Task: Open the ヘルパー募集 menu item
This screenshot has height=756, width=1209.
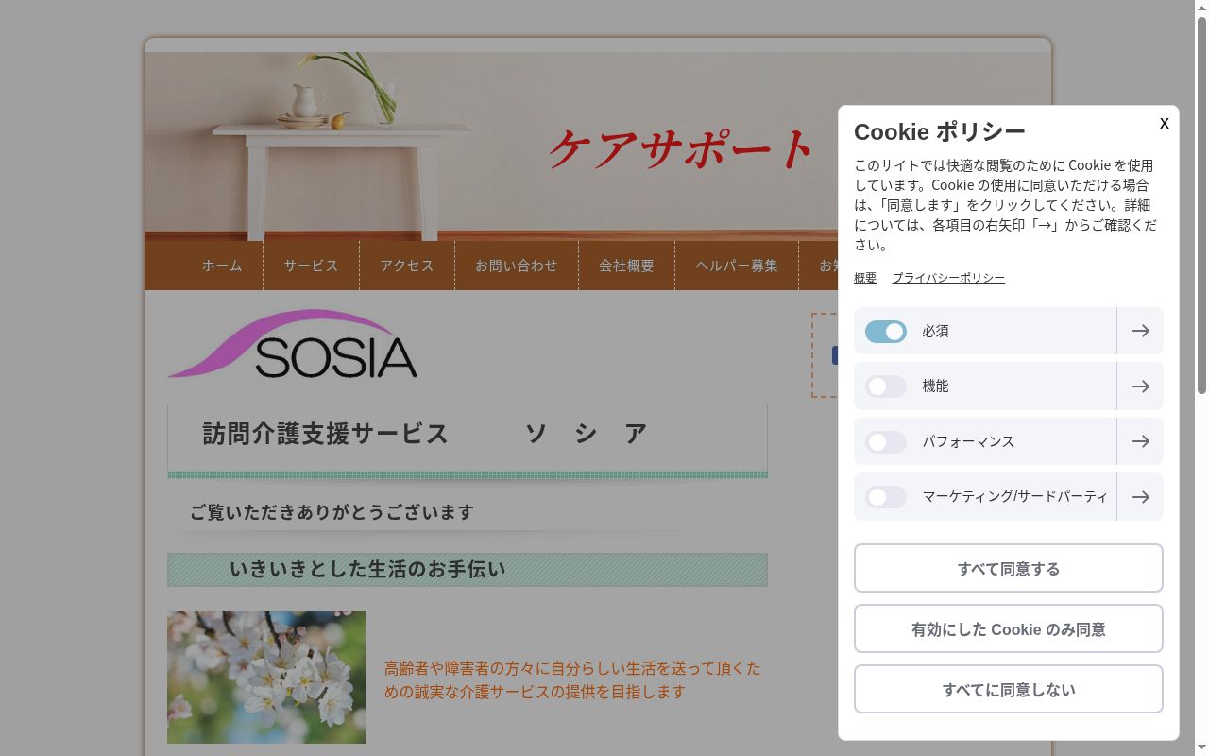Action: [737, 266]
